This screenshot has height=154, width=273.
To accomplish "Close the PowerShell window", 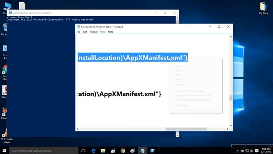I will (174, 13).
